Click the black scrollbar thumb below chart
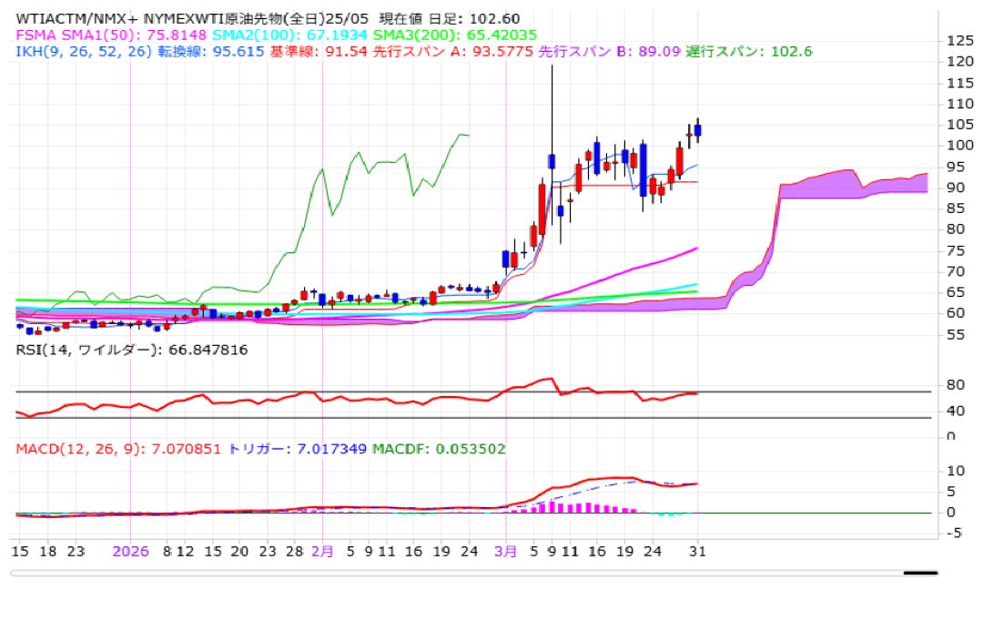The width and height of the screenshot is (983, 641). (920, 574)
